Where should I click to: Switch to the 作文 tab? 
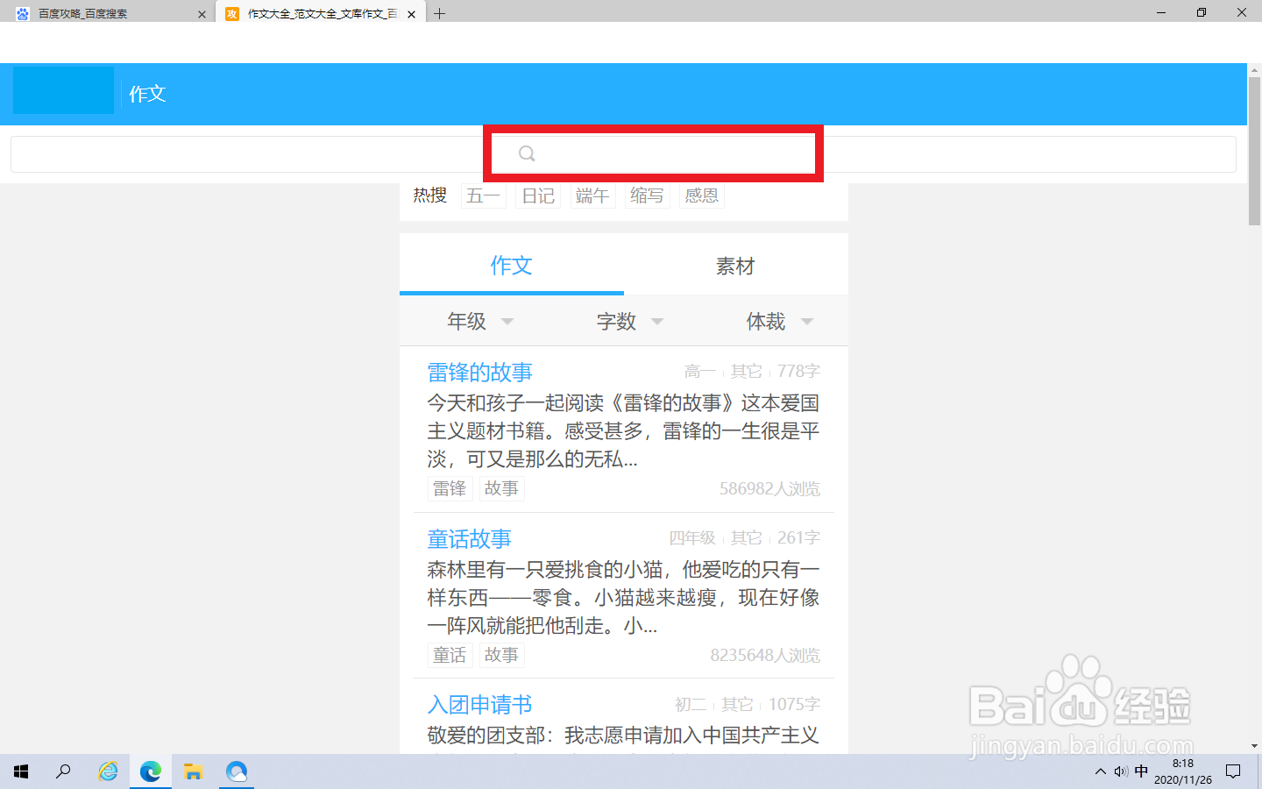[512, 265]
